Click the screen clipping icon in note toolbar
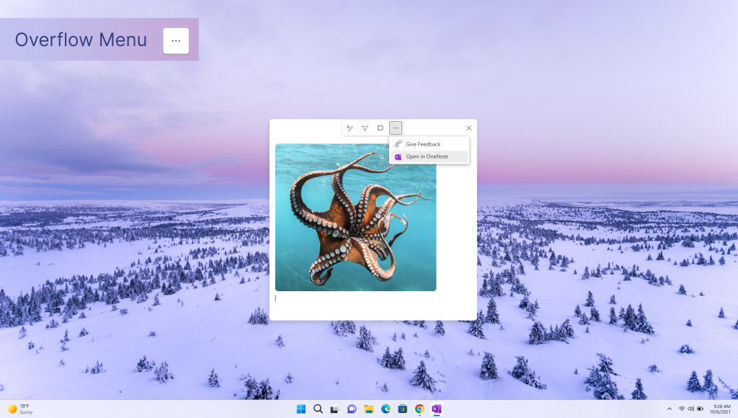Screen dimensions: 738x418 click(381, 128)
